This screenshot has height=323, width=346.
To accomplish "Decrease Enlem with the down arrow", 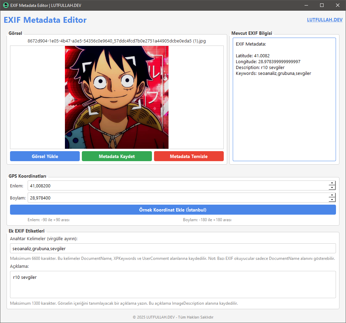I will [x=332, y=188].
